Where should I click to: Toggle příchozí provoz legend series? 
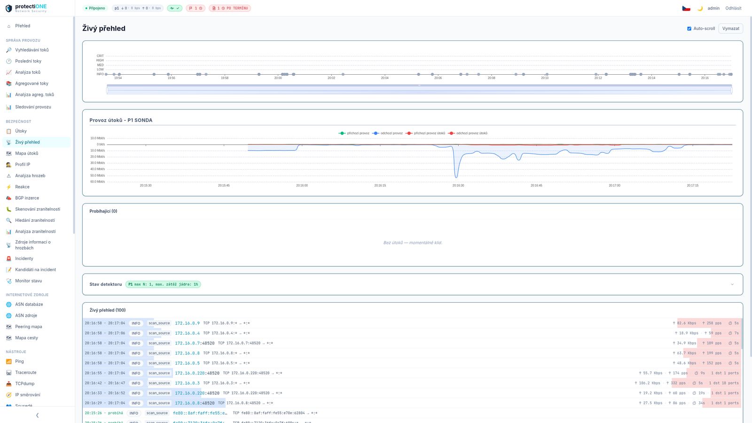[x=354, y=133]
